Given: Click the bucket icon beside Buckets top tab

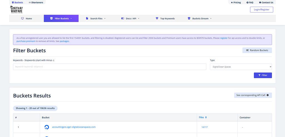Looking at the screenshot, I should click(13, 3).
